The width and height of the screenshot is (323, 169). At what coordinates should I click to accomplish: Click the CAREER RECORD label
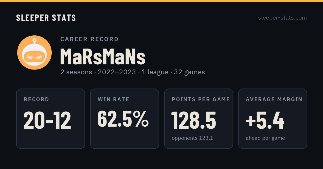pos(89,39)
